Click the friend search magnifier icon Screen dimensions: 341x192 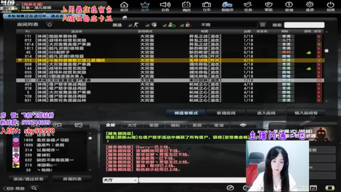pyautogui.click(x=34, y=188)
